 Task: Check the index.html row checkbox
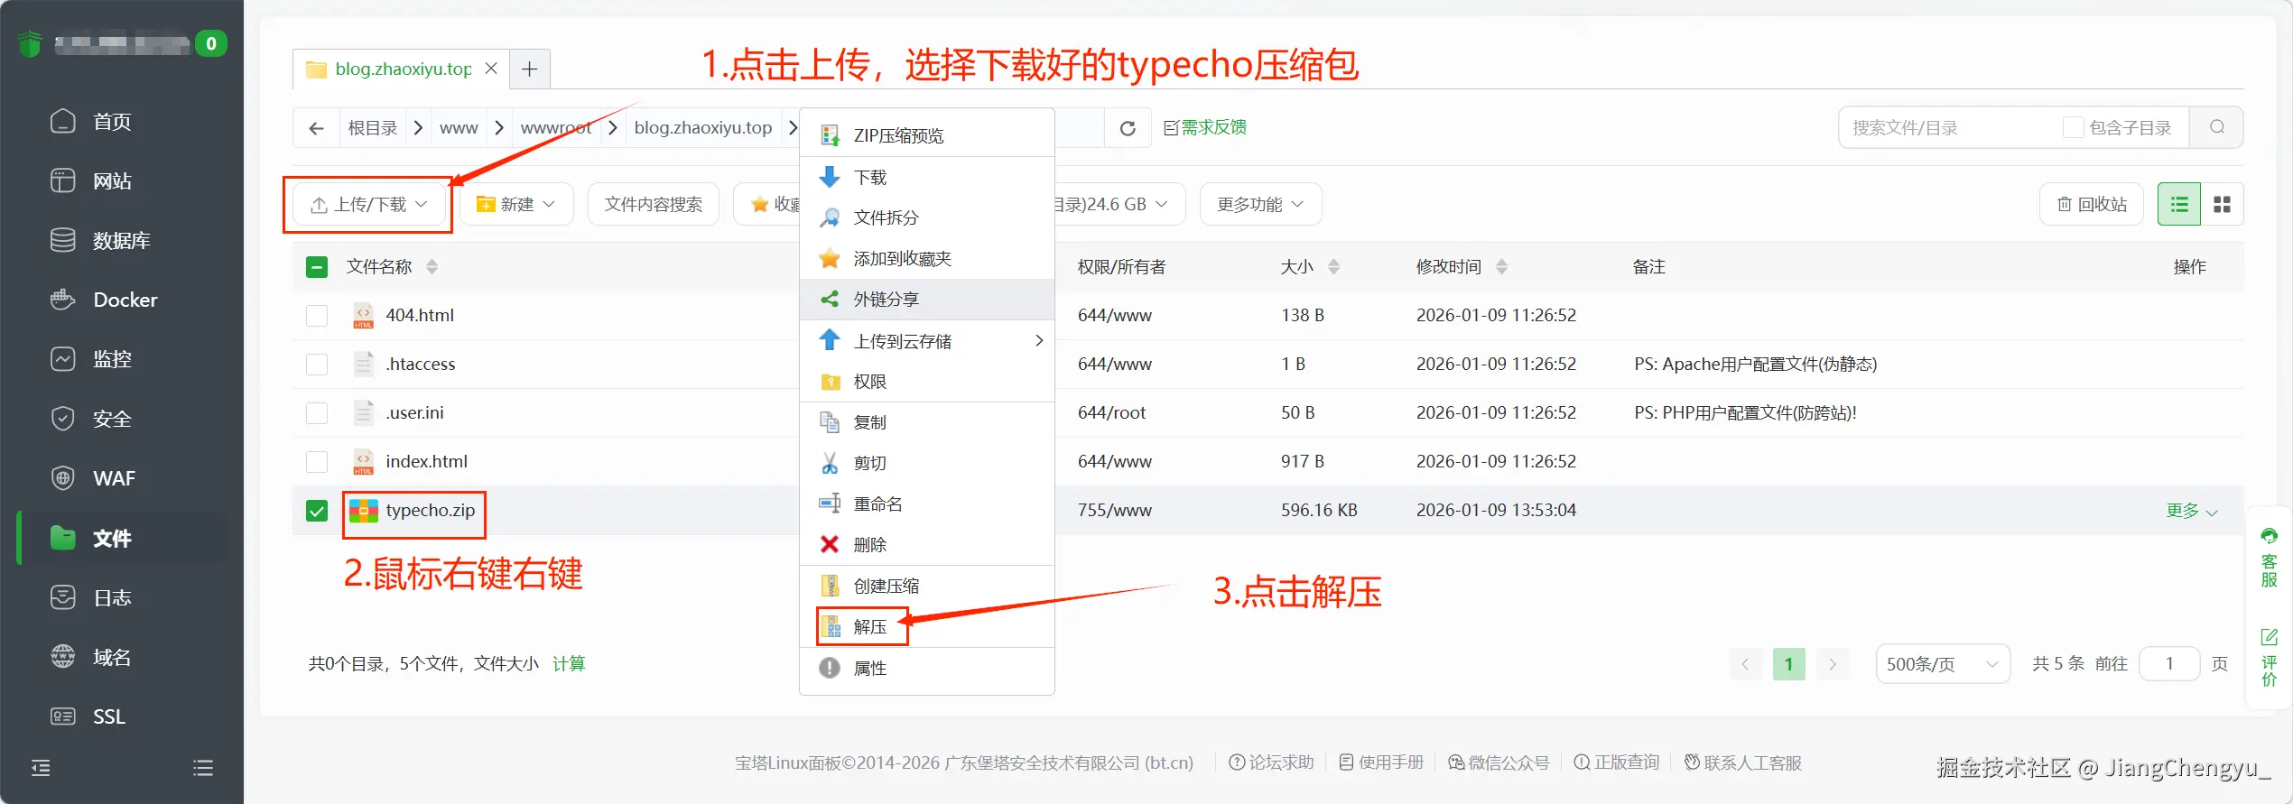point(317,462)
